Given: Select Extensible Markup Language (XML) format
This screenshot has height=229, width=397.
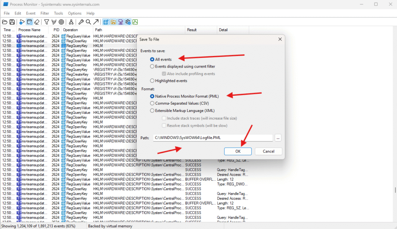Looking at the screenshot, I should coord(152,111).
